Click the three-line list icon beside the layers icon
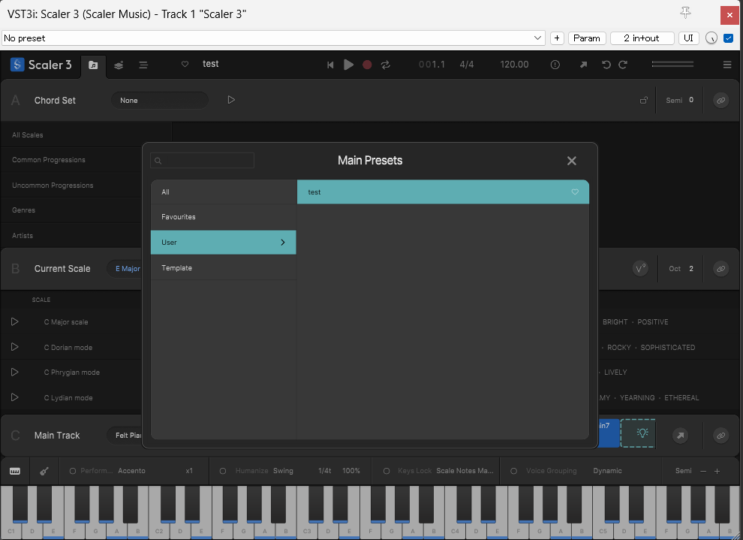The image size is (743, 540). [143, 65]
